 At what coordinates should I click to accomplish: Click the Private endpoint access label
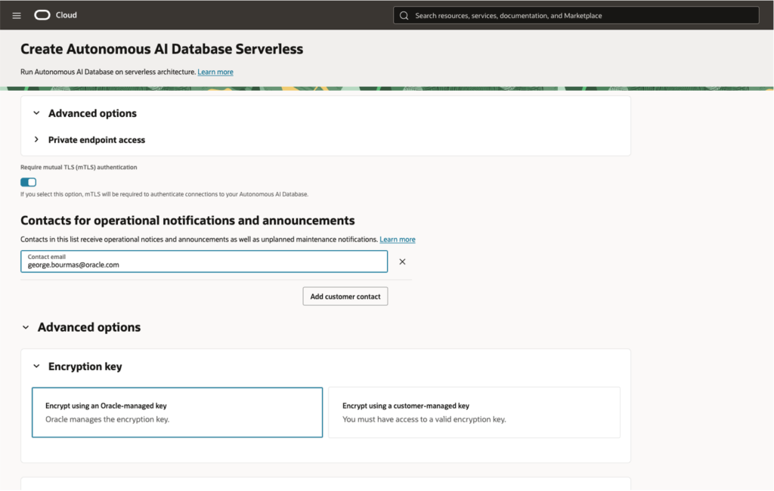[x=97, y=140]
